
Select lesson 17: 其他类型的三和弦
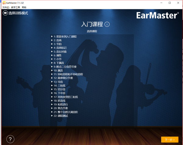click(x=66, y=97)
